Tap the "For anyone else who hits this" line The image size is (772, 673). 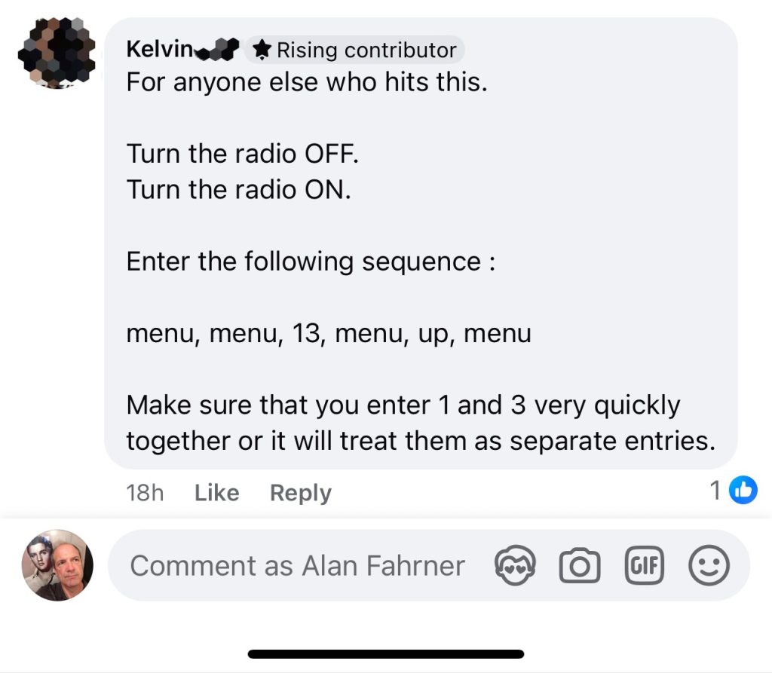306,81
